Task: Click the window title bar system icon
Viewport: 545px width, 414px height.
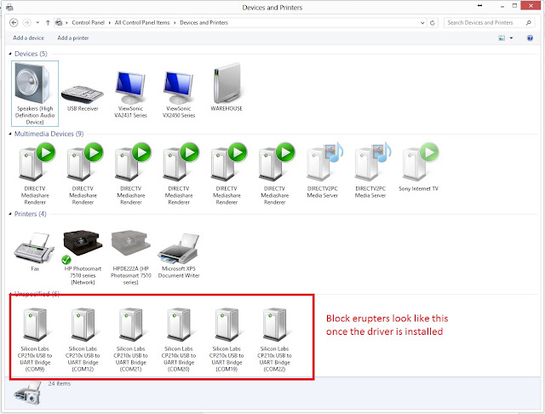Action: coord(9,7)
